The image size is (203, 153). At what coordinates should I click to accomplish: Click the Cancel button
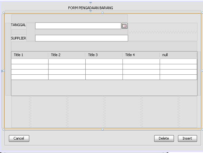(19, 138)
